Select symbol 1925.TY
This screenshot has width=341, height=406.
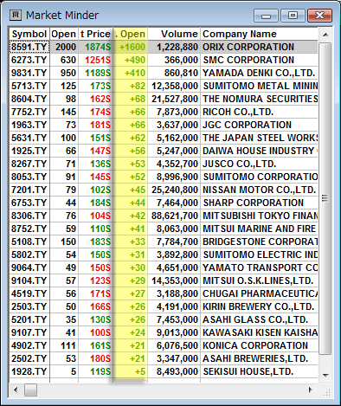tap(29, 151)
